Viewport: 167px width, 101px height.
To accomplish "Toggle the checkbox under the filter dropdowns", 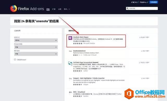I will coord(15,60).
